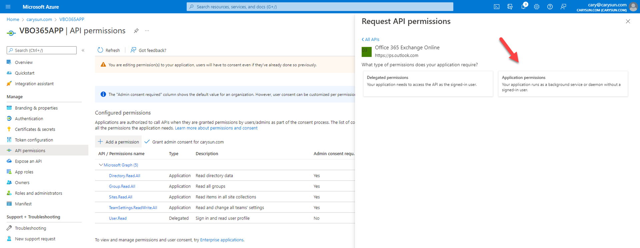The image size is (640, 248).
Task: Select API permissions in the Manage menu
Action: 44,150
